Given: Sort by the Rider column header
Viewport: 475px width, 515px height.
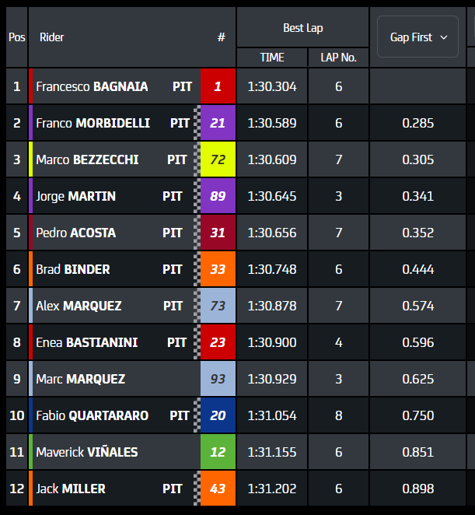Looking at the screenshot, I should pyautogui.click(x=52, y=37).
